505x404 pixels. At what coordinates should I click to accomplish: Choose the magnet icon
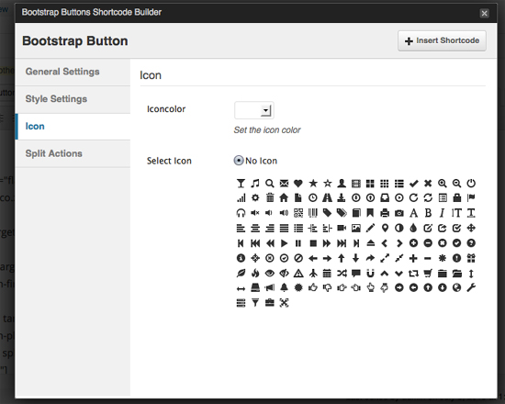coord(370,274)
